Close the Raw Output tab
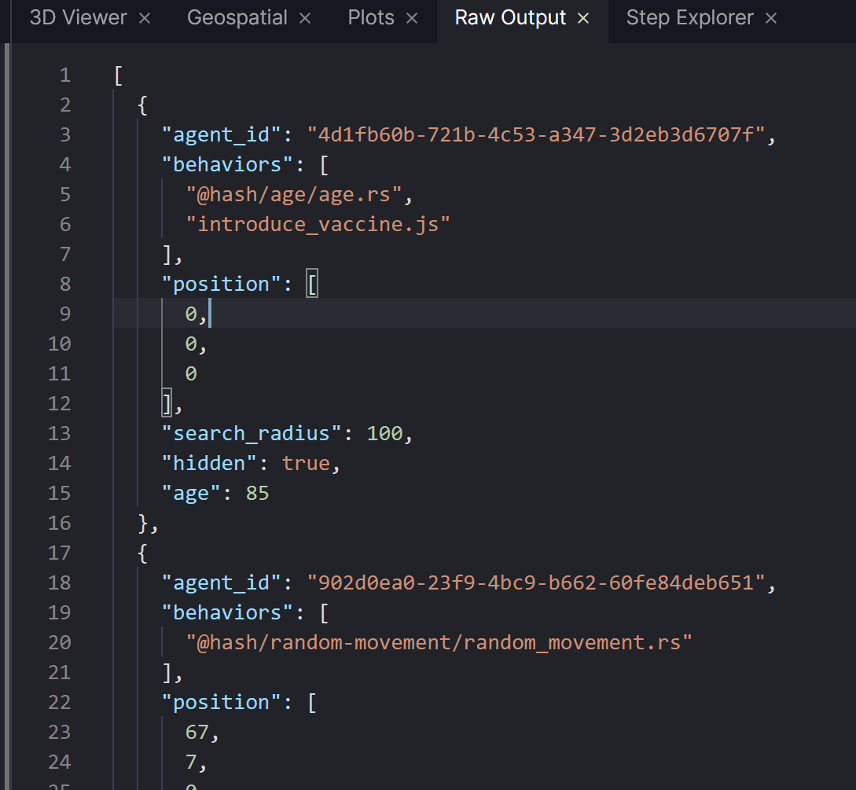The height and width of the screenshot is (790, 856). point(583,19)
